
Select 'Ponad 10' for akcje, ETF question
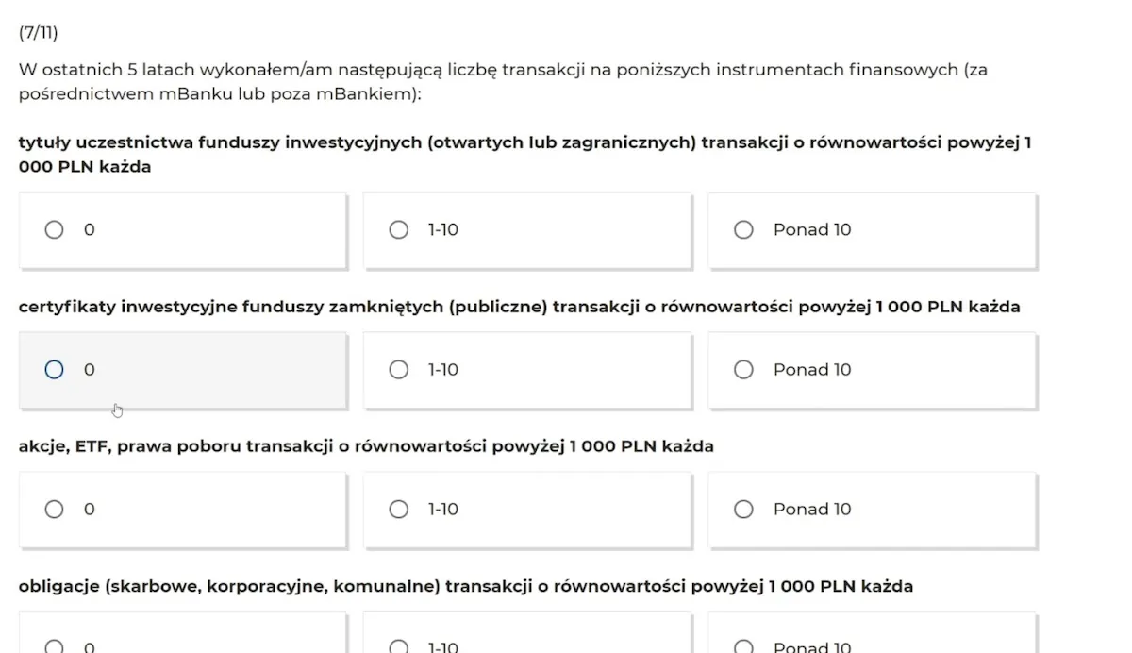743,509
